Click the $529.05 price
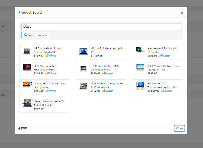The width and height of the screenshot is (203, 148). click(95, 73)
